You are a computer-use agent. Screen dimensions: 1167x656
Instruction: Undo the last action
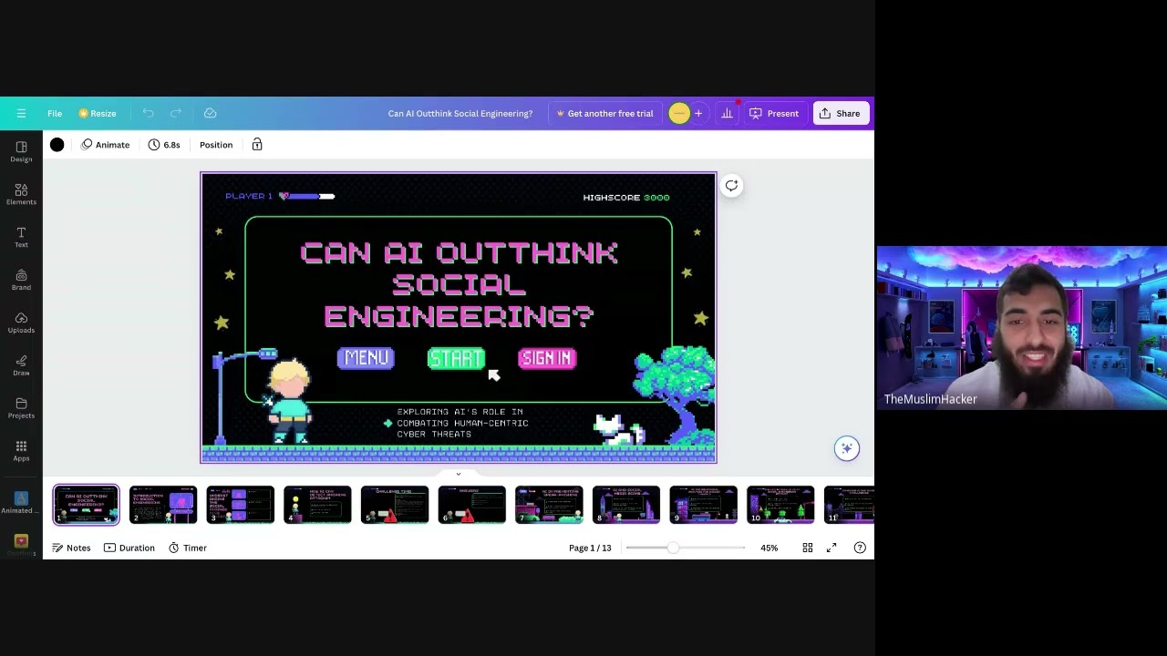coord(148,114)
